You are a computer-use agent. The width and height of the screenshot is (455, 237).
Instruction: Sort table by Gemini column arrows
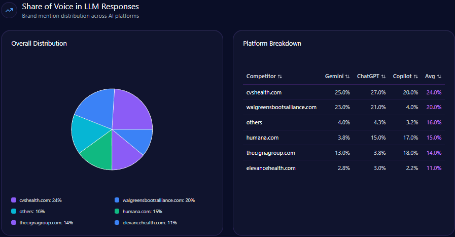point(347,77)
